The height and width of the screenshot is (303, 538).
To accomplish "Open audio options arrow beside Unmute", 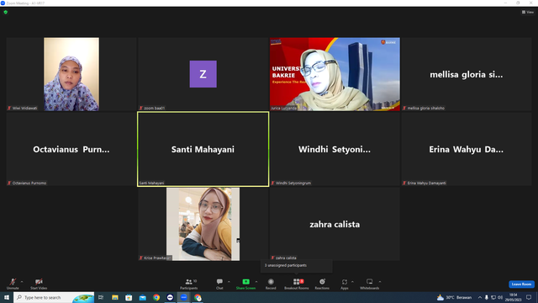I will point(22,282).
